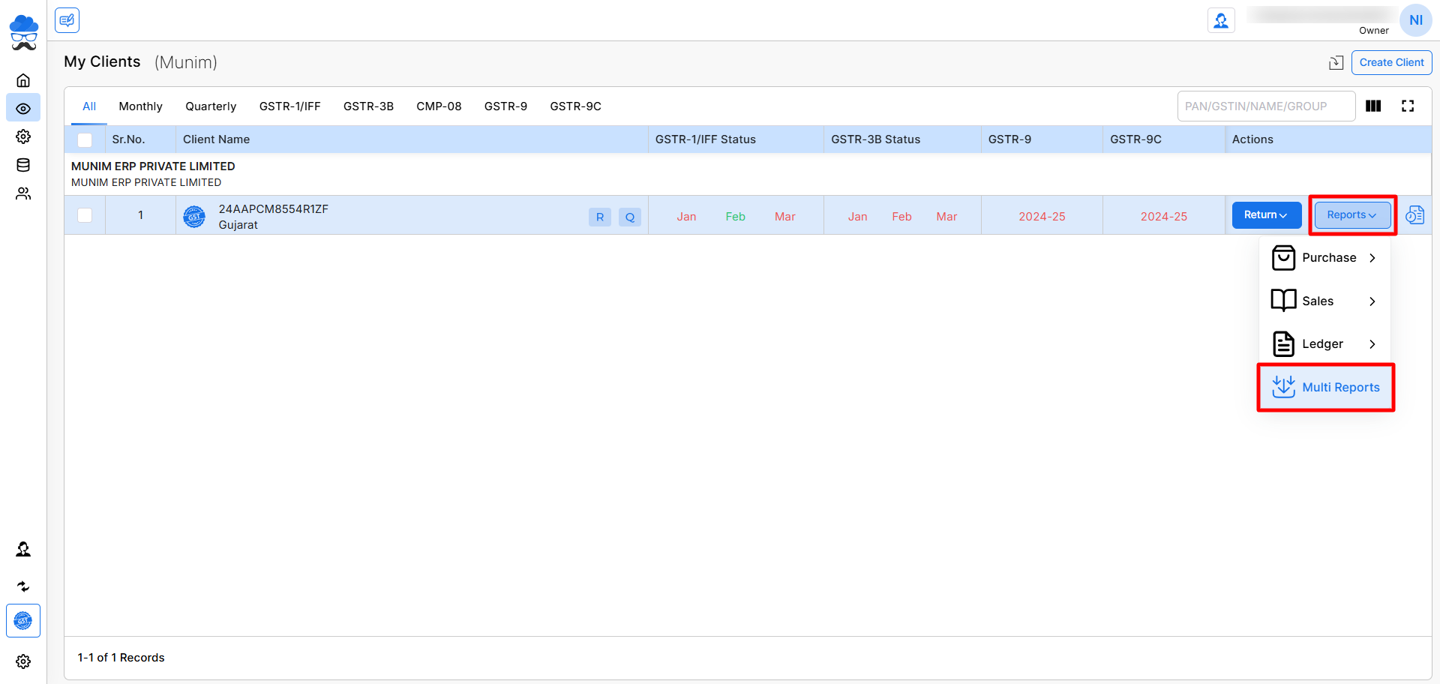
Task: Open the database icon in the sidebar
Action: tap(23, 165)
